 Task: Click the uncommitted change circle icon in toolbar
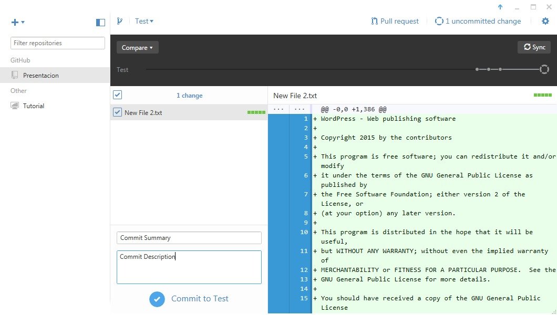click(439, 22)
